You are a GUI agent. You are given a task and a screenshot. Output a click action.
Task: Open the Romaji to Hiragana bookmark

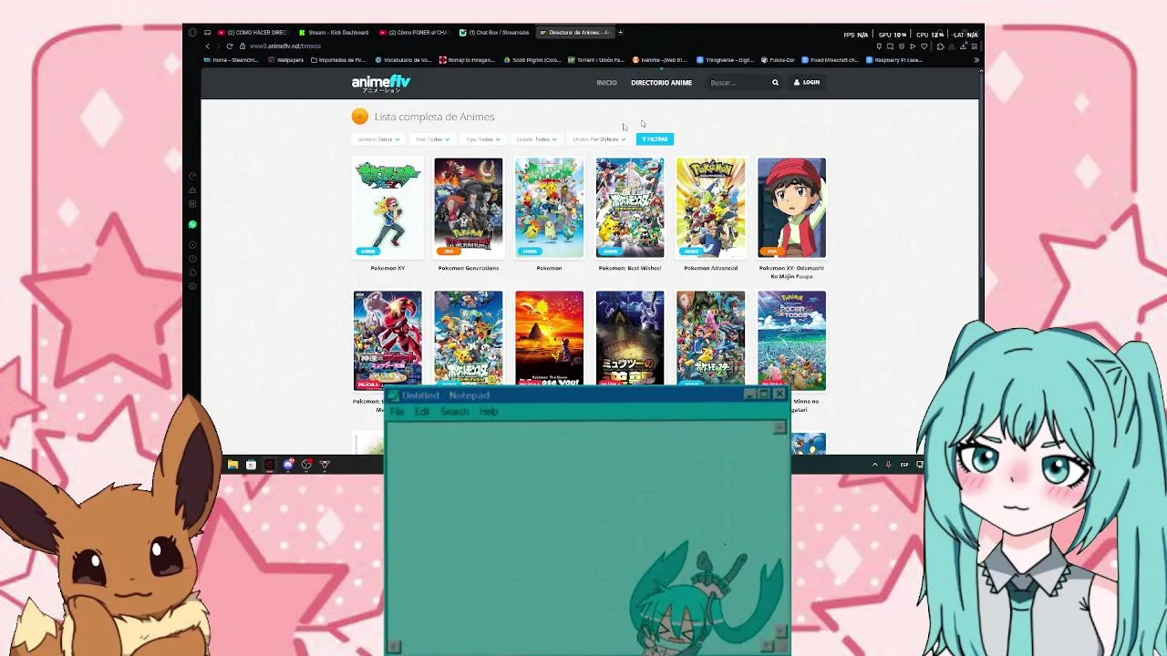(467, 60)
